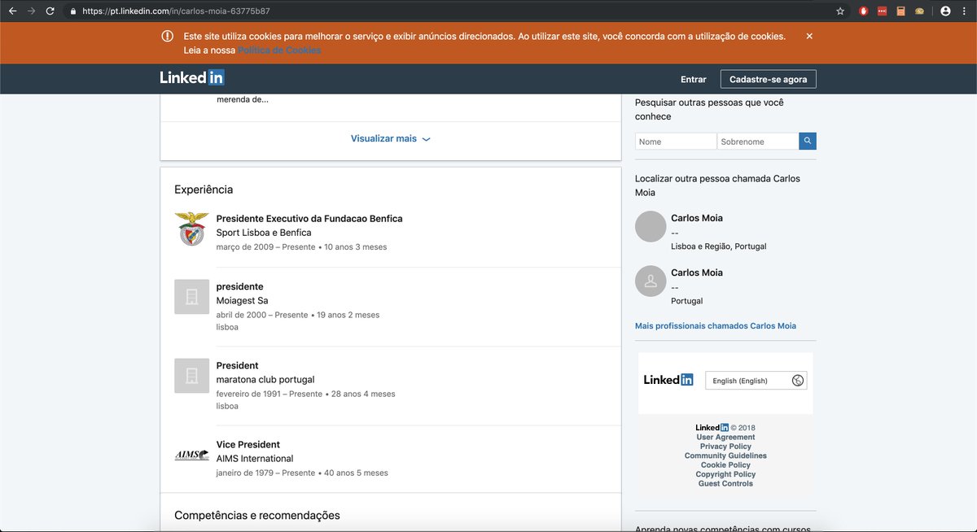Image resolution: width=977 pixels, height=532 pixels.
Task: Open the English (English) language dropdown
Action: 756,380
